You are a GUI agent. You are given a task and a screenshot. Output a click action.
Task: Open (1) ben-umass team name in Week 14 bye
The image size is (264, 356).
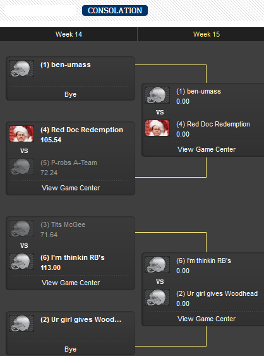pyautogui.click(x=65, y=64)
